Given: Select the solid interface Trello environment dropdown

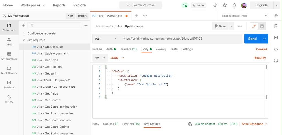Looking at the screenshot, I should (x=244, y=16).
